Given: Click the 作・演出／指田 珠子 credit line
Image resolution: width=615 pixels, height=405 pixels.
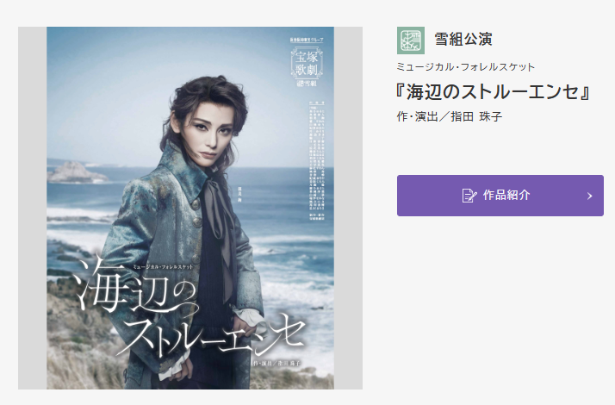Looking at the screenshot, I should point(450,116).
